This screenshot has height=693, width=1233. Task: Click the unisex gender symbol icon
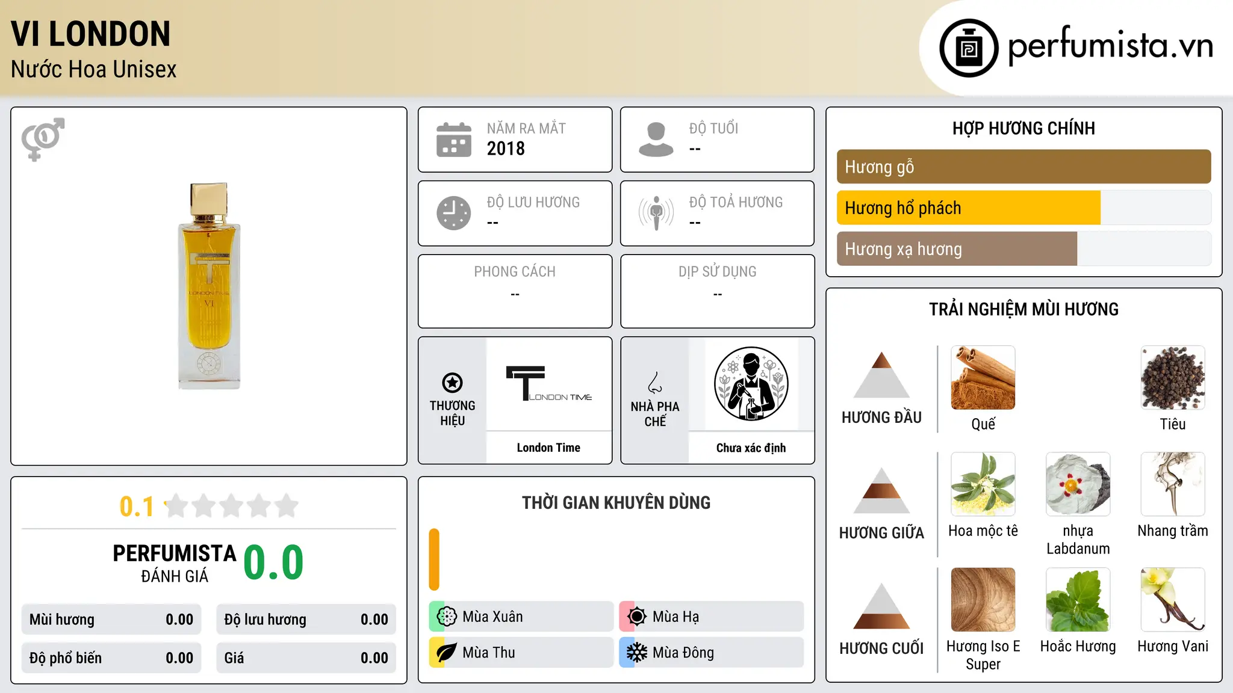coord(43,139)
